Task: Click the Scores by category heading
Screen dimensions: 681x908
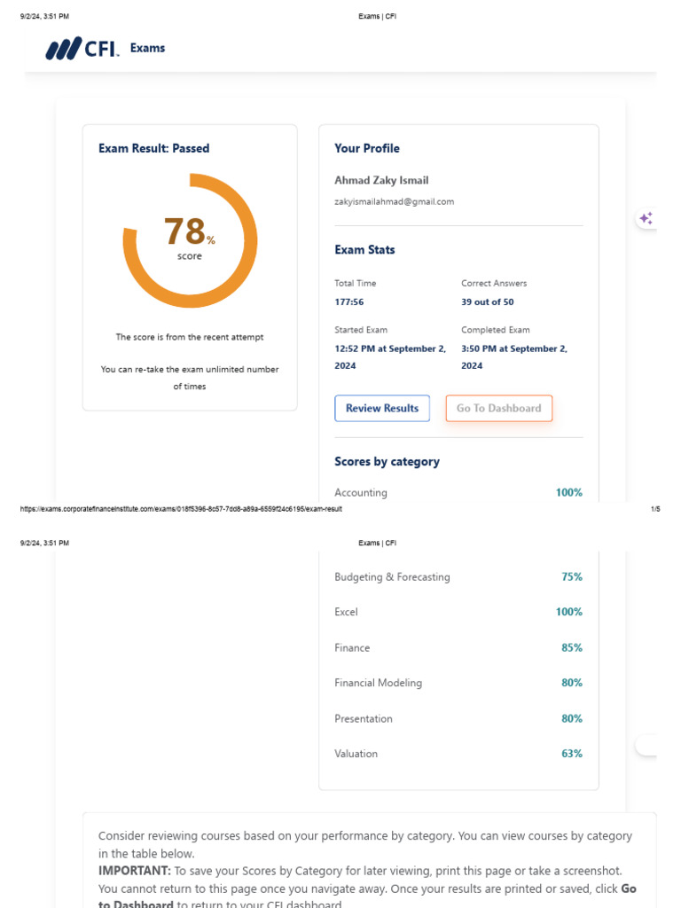Action: (387, 461)
